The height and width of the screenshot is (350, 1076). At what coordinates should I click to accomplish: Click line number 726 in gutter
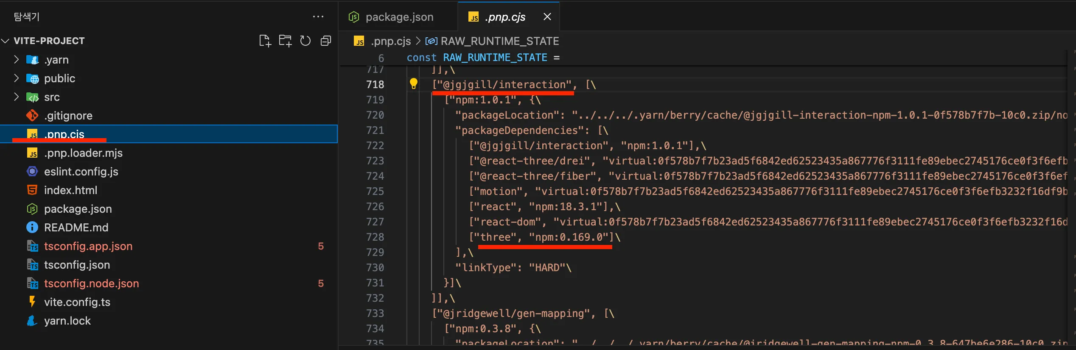point(375,206)
